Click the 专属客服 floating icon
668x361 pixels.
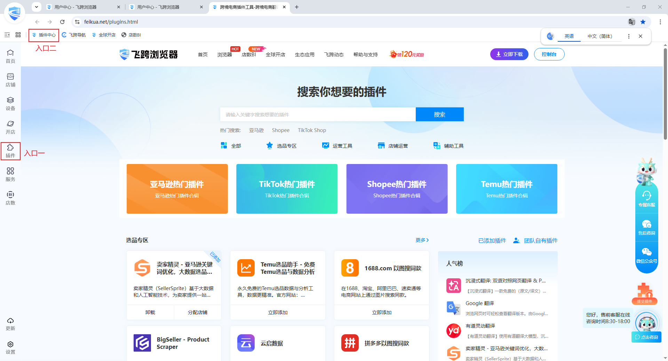(x=646, y=199)
